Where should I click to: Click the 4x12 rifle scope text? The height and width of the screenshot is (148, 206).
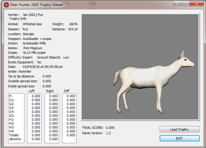pyautogui.click(x=34, y=53)
